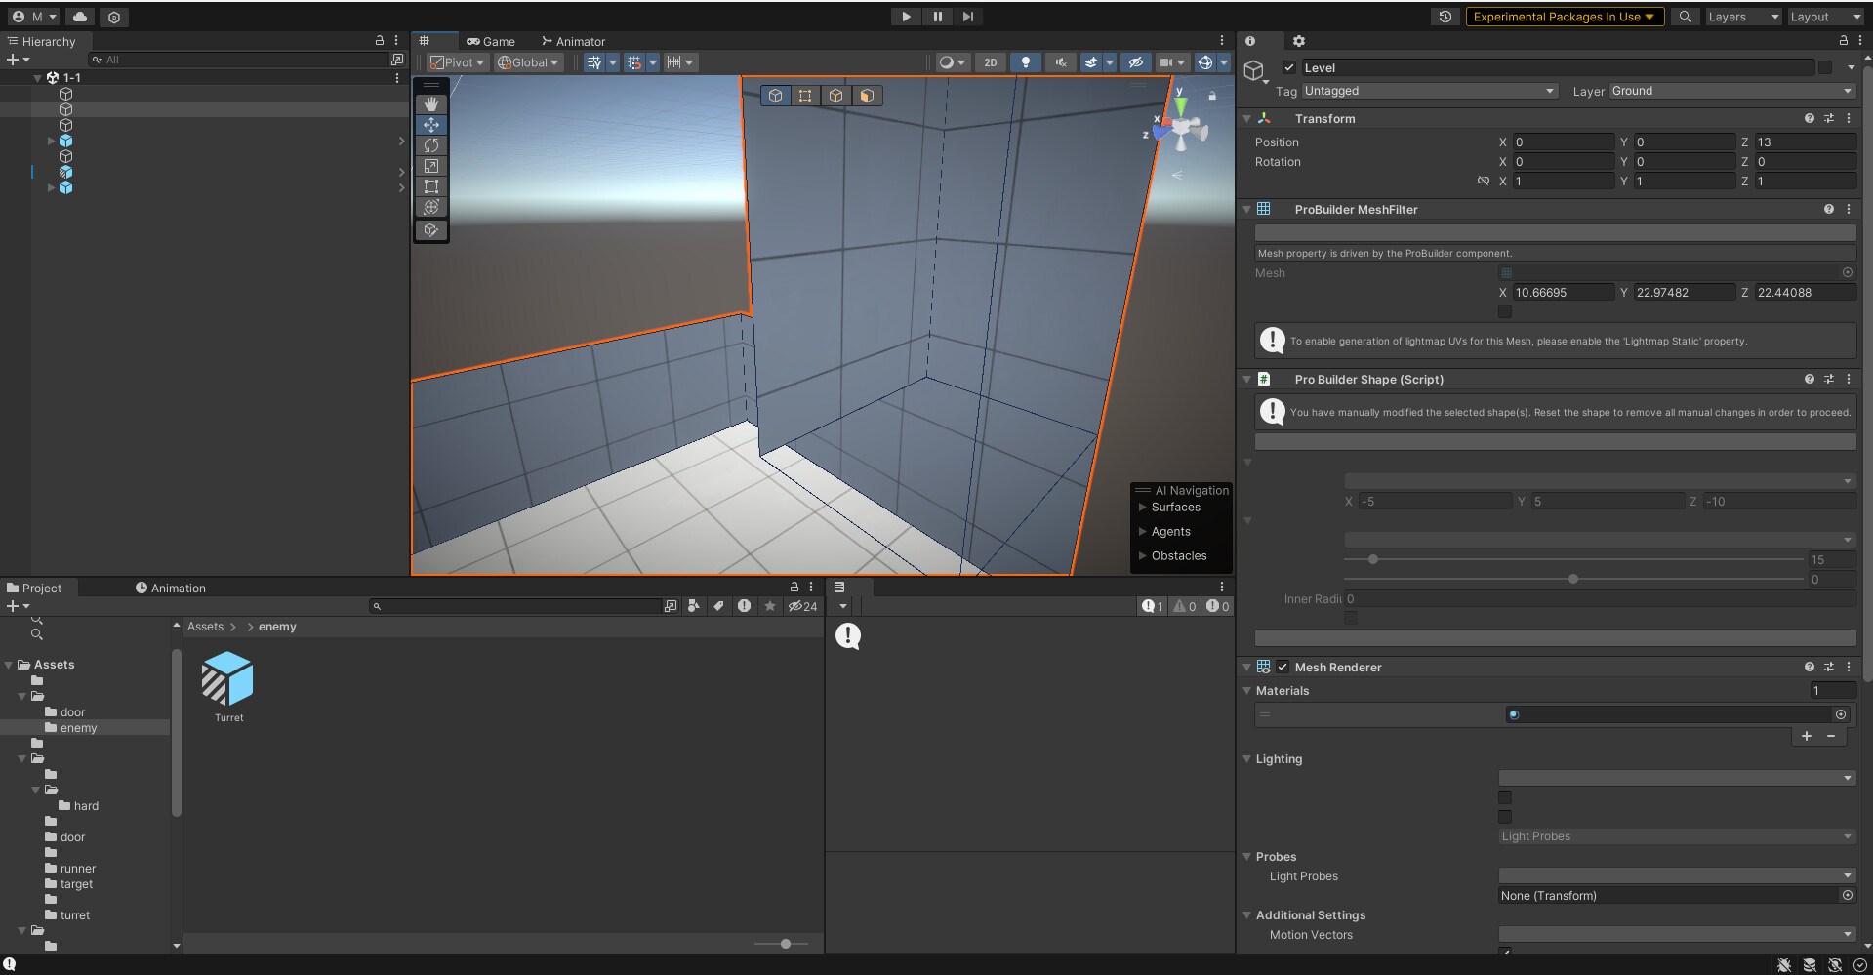Image resolution: width=1873 pixels, height=975 pixels.
Task: Uncheck the Level GameObject active checkbox
Action: click(1288, 67)
